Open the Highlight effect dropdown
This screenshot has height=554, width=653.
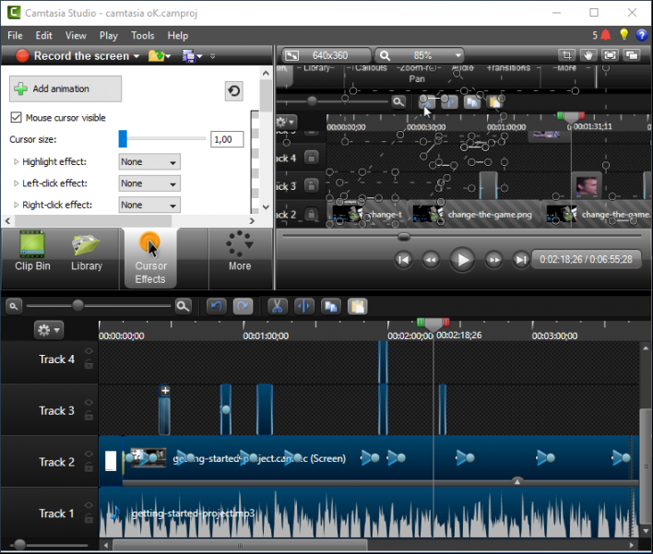149,162
